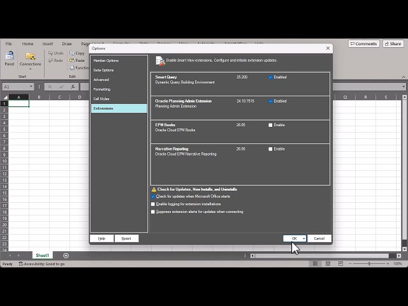Click OK to apply Options

[x=293, y=238]
